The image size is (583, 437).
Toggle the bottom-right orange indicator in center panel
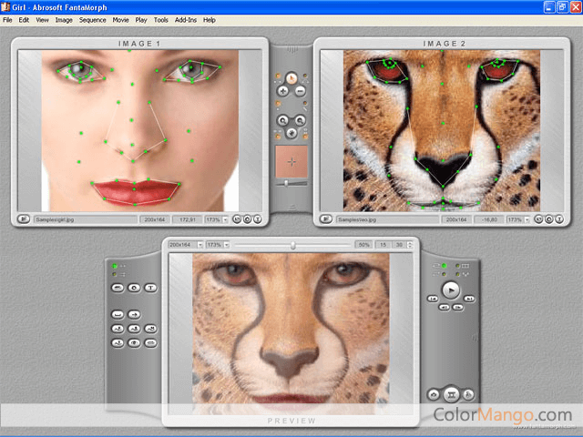click(x=305, y=137)
